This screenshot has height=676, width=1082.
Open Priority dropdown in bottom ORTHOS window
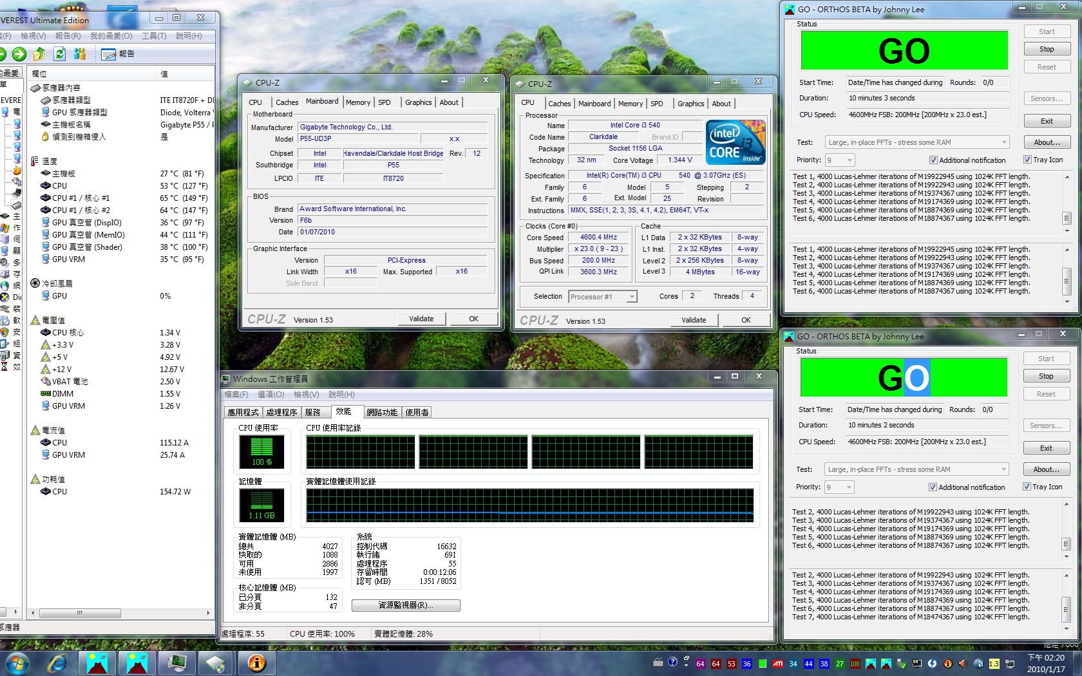coord(839,487)
